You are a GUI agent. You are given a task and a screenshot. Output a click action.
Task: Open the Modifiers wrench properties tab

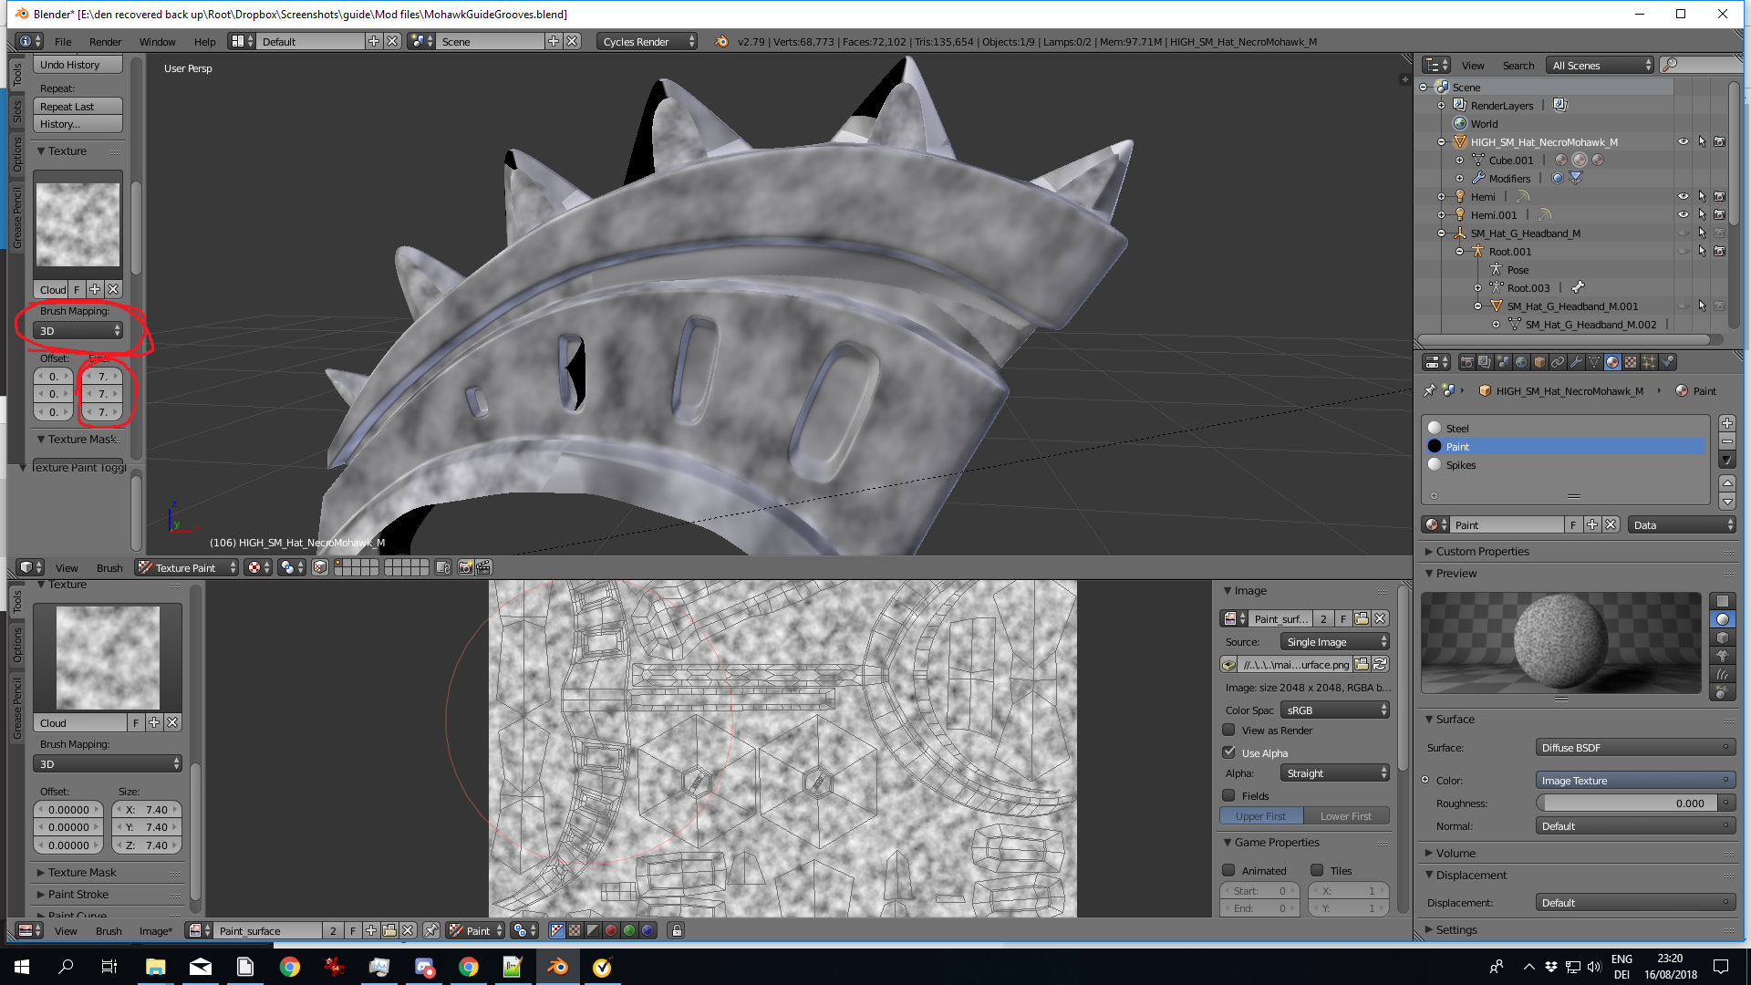tap(1576, 362)
